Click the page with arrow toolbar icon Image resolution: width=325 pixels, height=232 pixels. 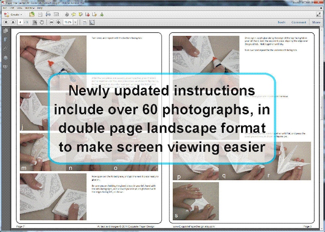(94, 14)
